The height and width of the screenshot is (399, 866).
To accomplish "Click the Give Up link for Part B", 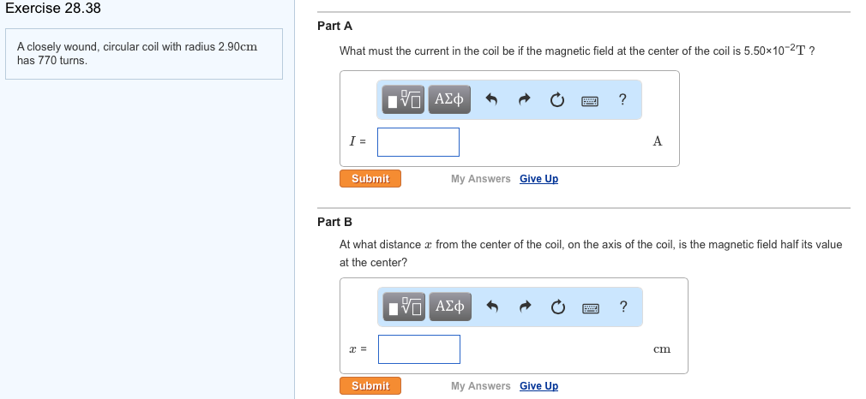I will click(x=538, y=386).
